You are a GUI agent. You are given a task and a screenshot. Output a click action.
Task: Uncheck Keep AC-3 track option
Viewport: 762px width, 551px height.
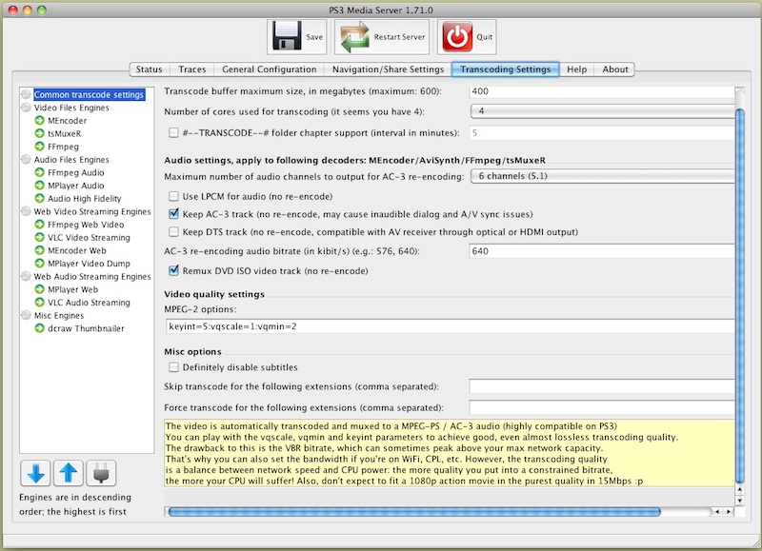coord(173,214)
